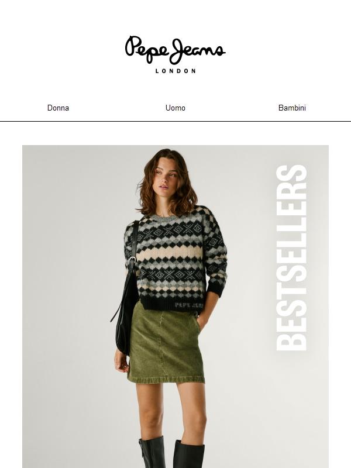Click the silver buckle on bag strap
This screenshot has height=468, width=351.
pyautogui.click(x=133, y=259)
